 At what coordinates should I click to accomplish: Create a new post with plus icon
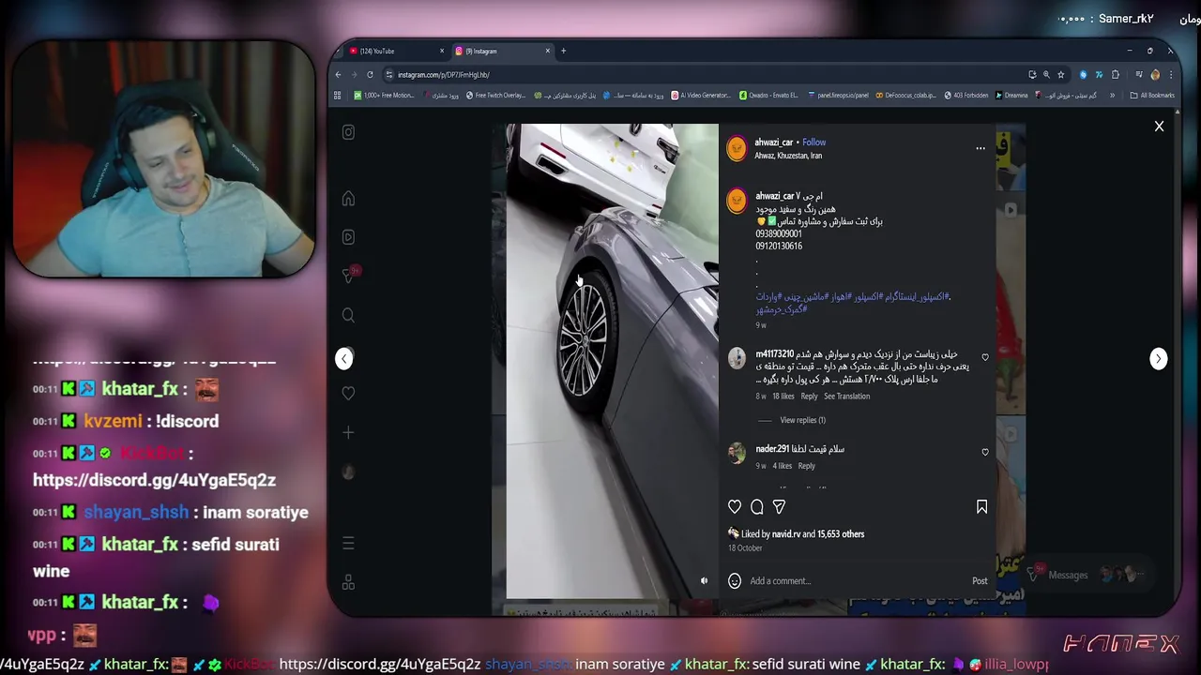point(348,432)
